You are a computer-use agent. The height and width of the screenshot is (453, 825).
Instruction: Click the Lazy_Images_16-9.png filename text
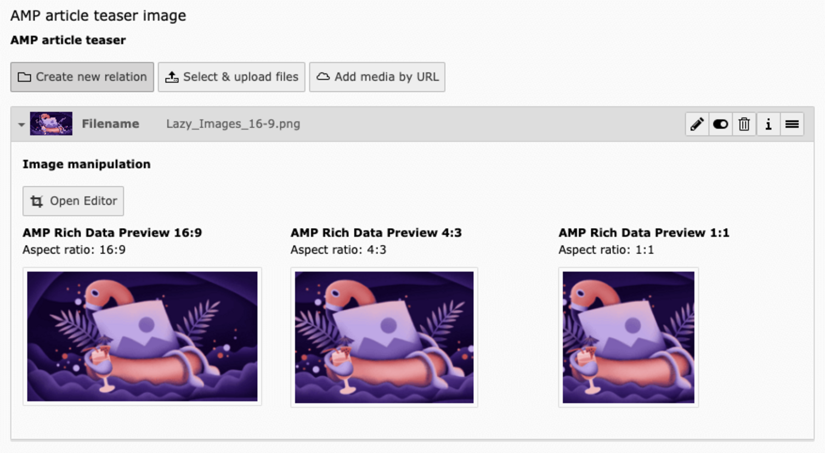click(x=233, y=124)
